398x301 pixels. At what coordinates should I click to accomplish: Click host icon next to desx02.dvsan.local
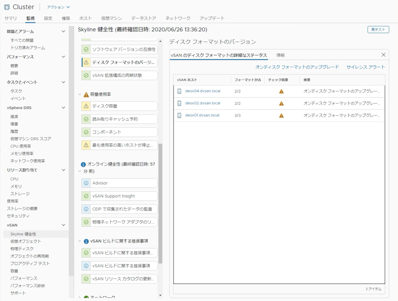click(179, 103)
